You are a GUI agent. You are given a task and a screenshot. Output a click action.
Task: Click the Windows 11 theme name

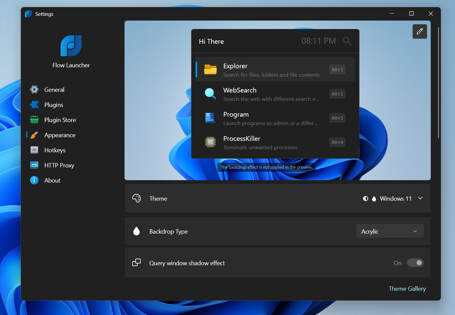[x=396, y=198]
